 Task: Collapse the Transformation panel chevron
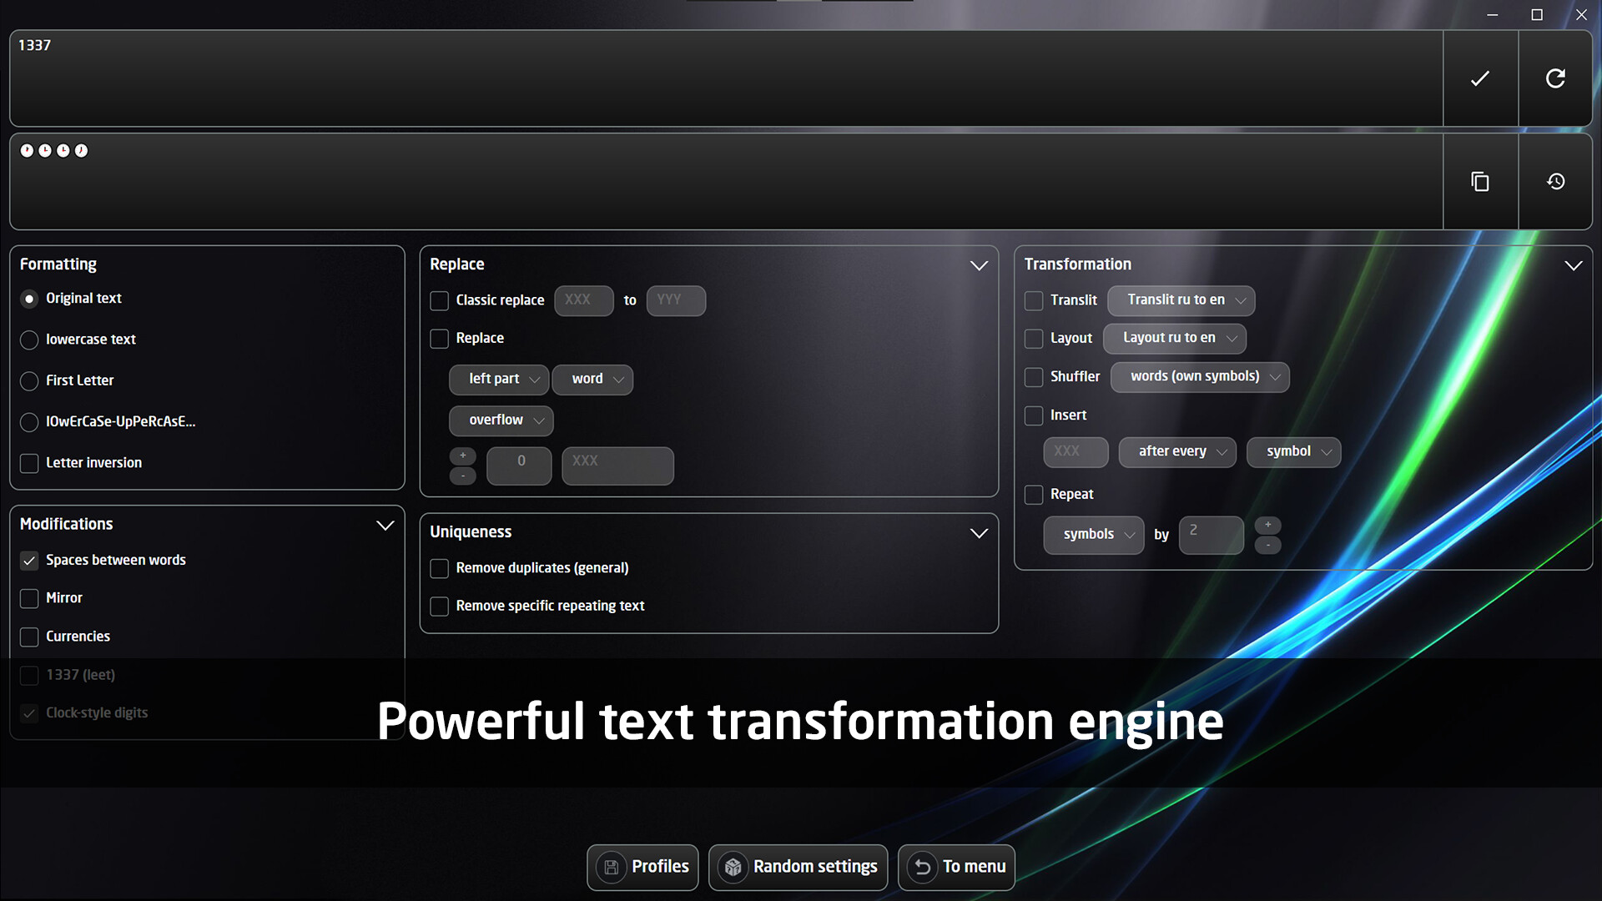(1573, 265)
